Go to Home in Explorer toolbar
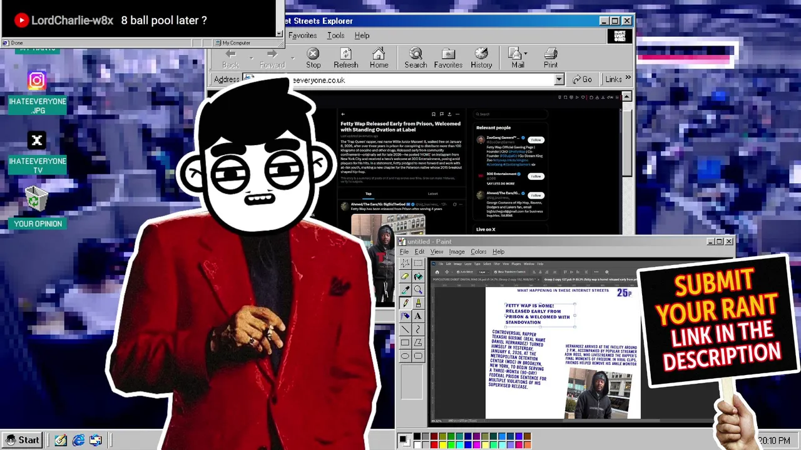The height and width of the screenshot is (450, 801). pyautogui.click(x=379, y=58)
